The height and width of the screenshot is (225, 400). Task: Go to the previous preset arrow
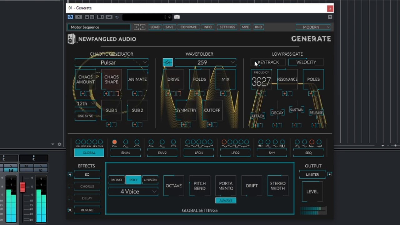pos(136,27)
